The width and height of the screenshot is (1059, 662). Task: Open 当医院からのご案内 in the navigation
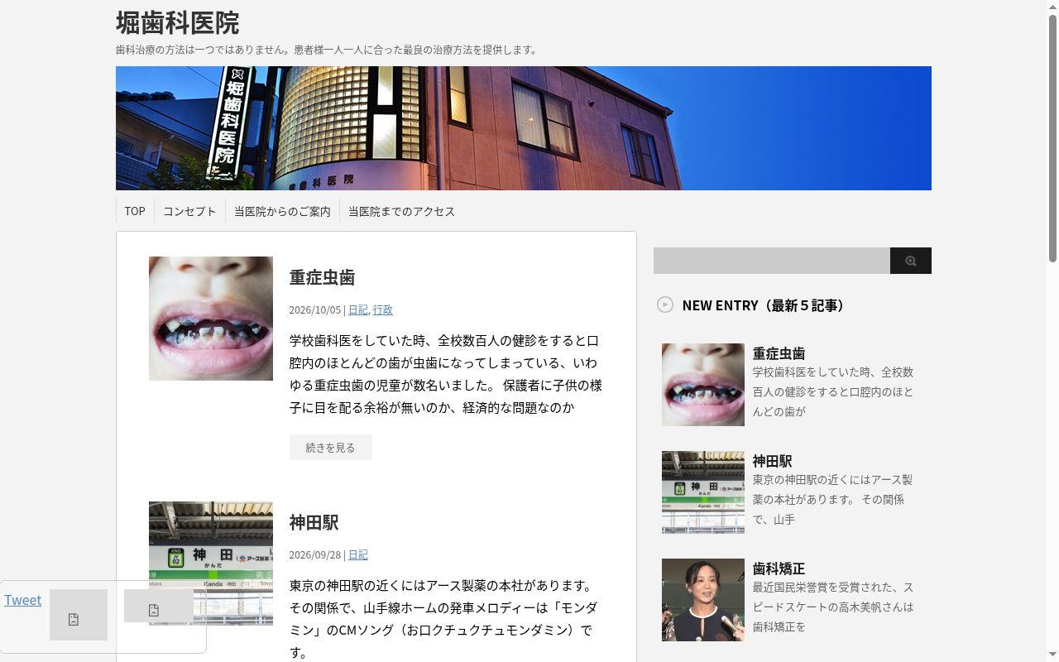[282, 211]
